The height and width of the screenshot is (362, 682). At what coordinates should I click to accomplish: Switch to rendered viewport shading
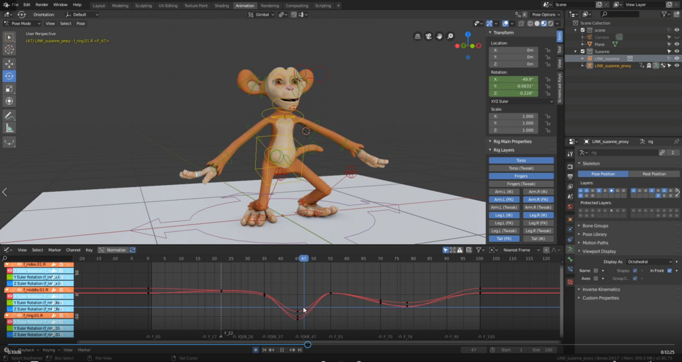pyautogui.click(x=550, y=24)
